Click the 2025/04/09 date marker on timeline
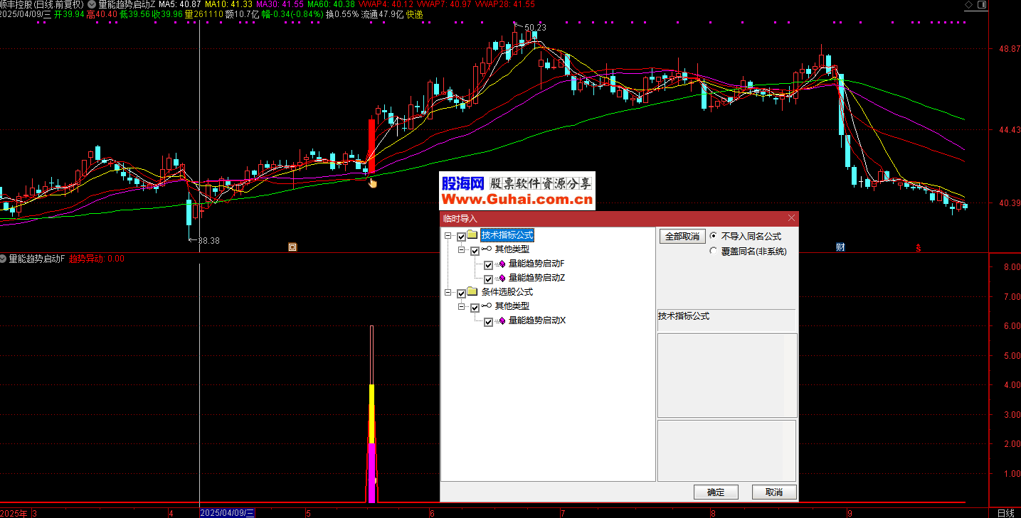This screenshot has height=518, width=1021. 227,513
